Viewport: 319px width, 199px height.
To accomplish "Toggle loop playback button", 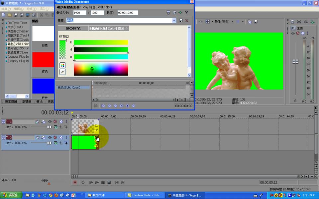I will [x=83, y=182].
